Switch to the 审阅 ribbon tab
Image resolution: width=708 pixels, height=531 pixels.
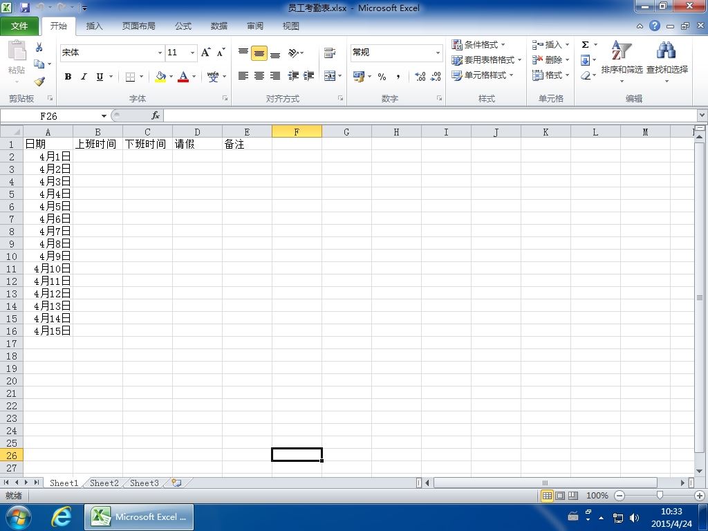tap(255, 26)
